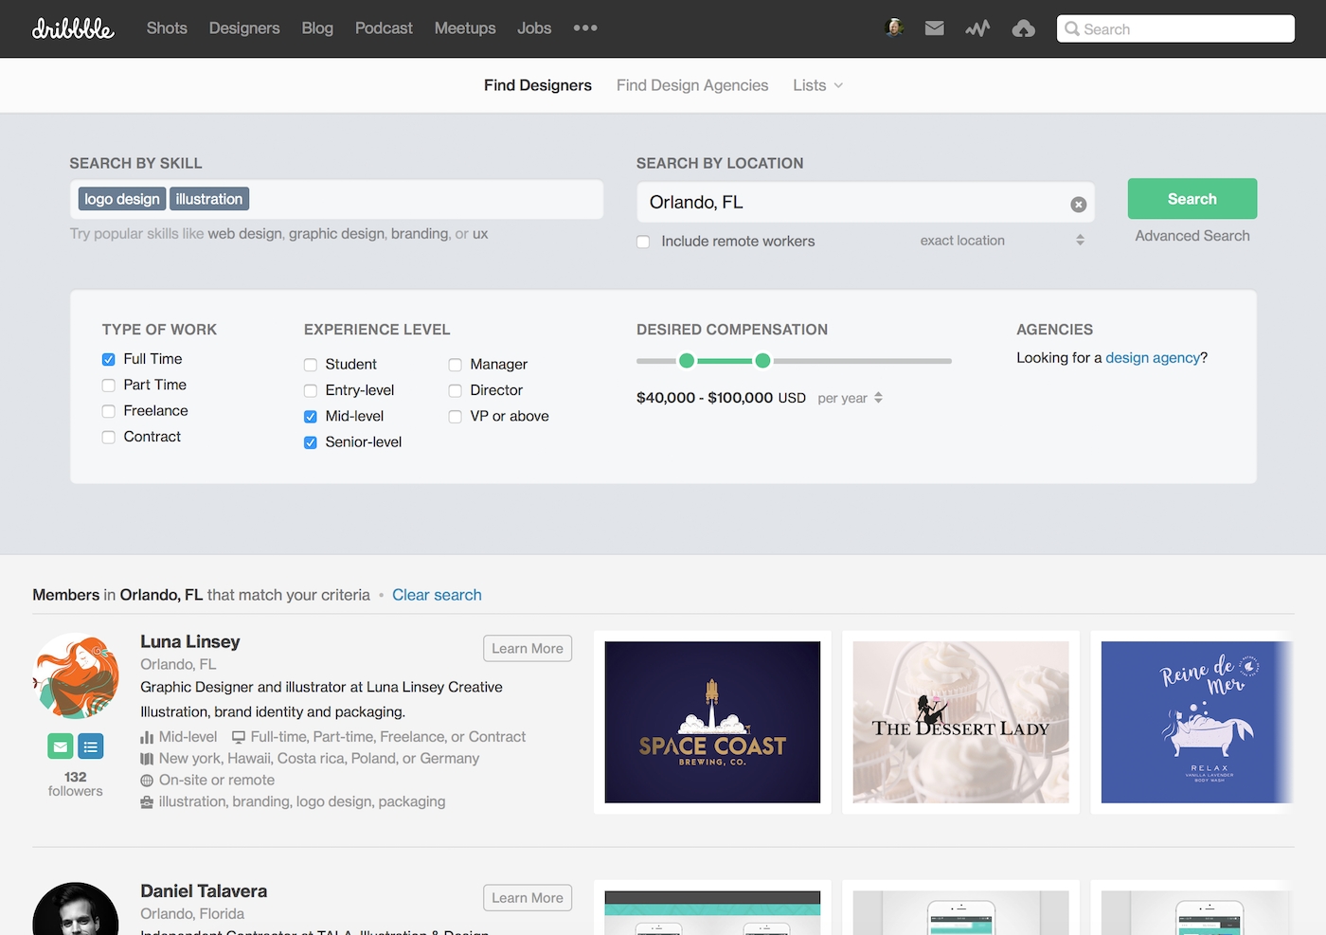Select the Find Designers tab
The width and height of the screenshot is (1326, 935).
538,85
